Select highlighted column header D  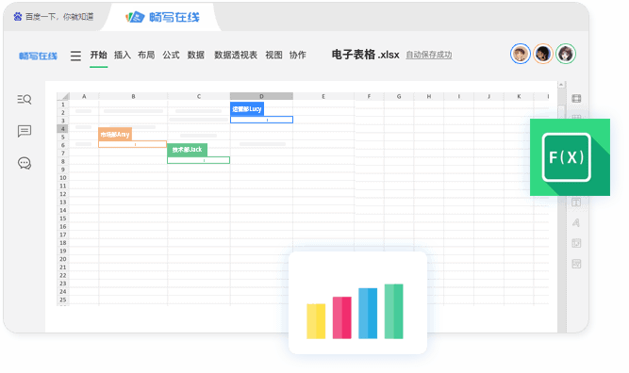(261, 96)
